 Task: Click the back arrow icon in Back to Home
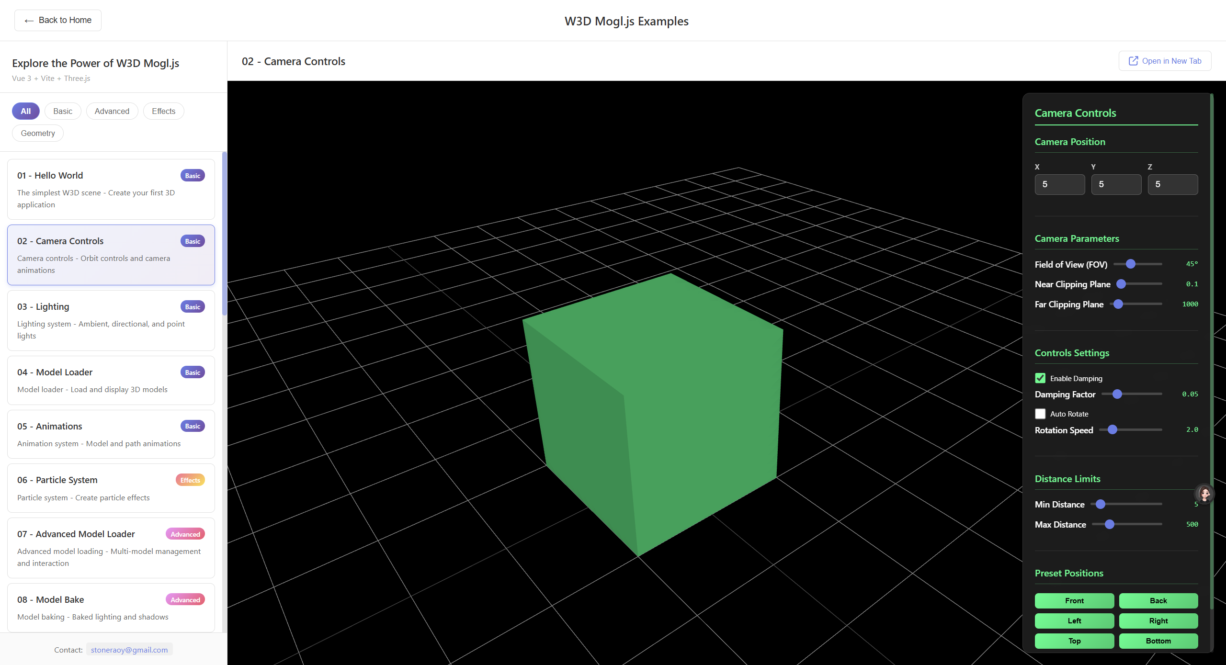[x=29, y=21]
